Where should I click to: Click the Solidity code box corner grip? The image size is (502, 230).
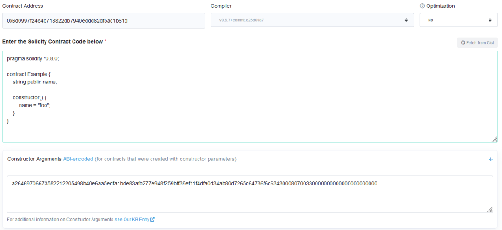(494, 139)
